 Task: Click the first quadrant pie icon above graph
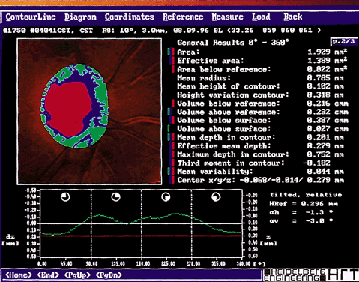pyautogui.click(x=65, y=197)
